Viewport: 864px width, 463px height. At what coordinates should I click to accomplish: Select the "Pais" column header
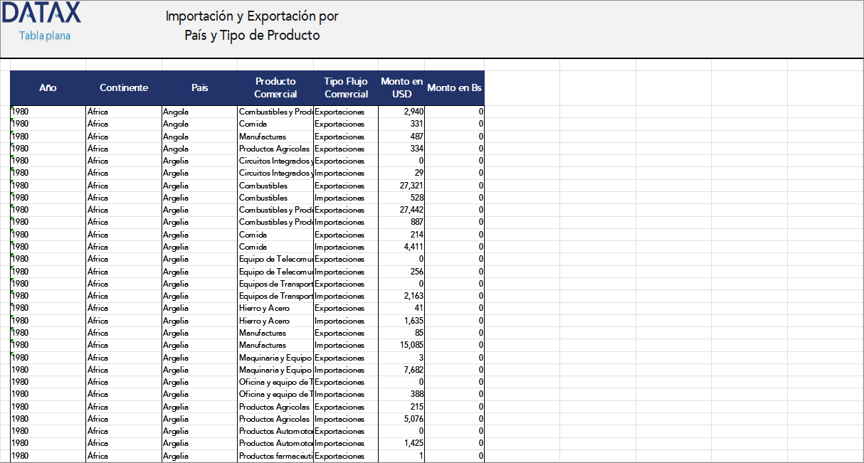pyautogui.click(x=200, y=87)
